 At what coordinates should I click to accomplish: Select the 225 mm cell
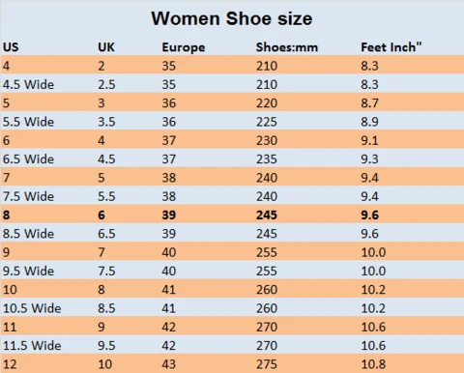[267, 122]
